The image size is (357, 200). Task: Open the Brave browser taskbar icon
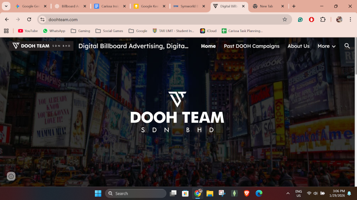coord(246,193)
